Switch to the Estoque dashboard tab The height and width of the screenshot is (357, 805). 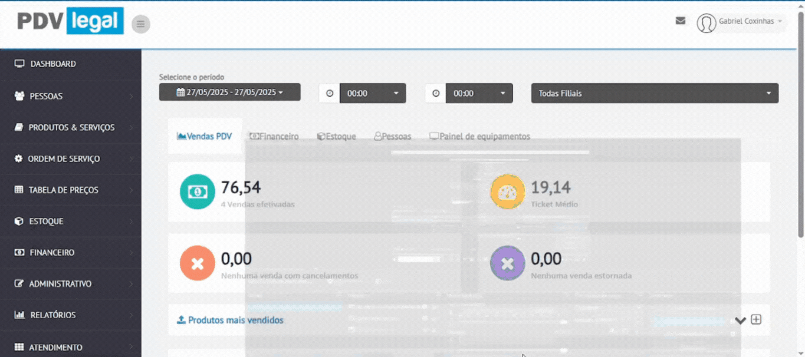336,137
